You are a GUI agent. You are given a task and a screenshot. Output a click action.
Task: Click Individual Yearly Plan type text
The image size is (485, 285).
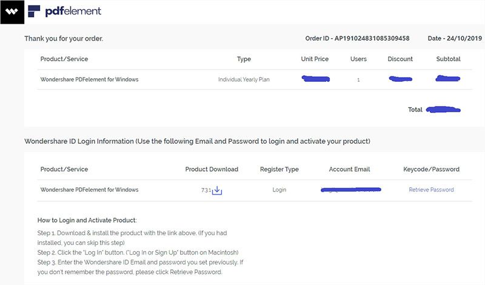243,79
